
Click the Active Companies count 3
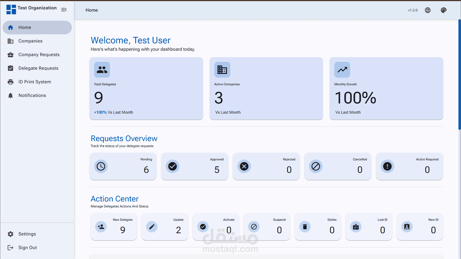(x=219, y=98)
